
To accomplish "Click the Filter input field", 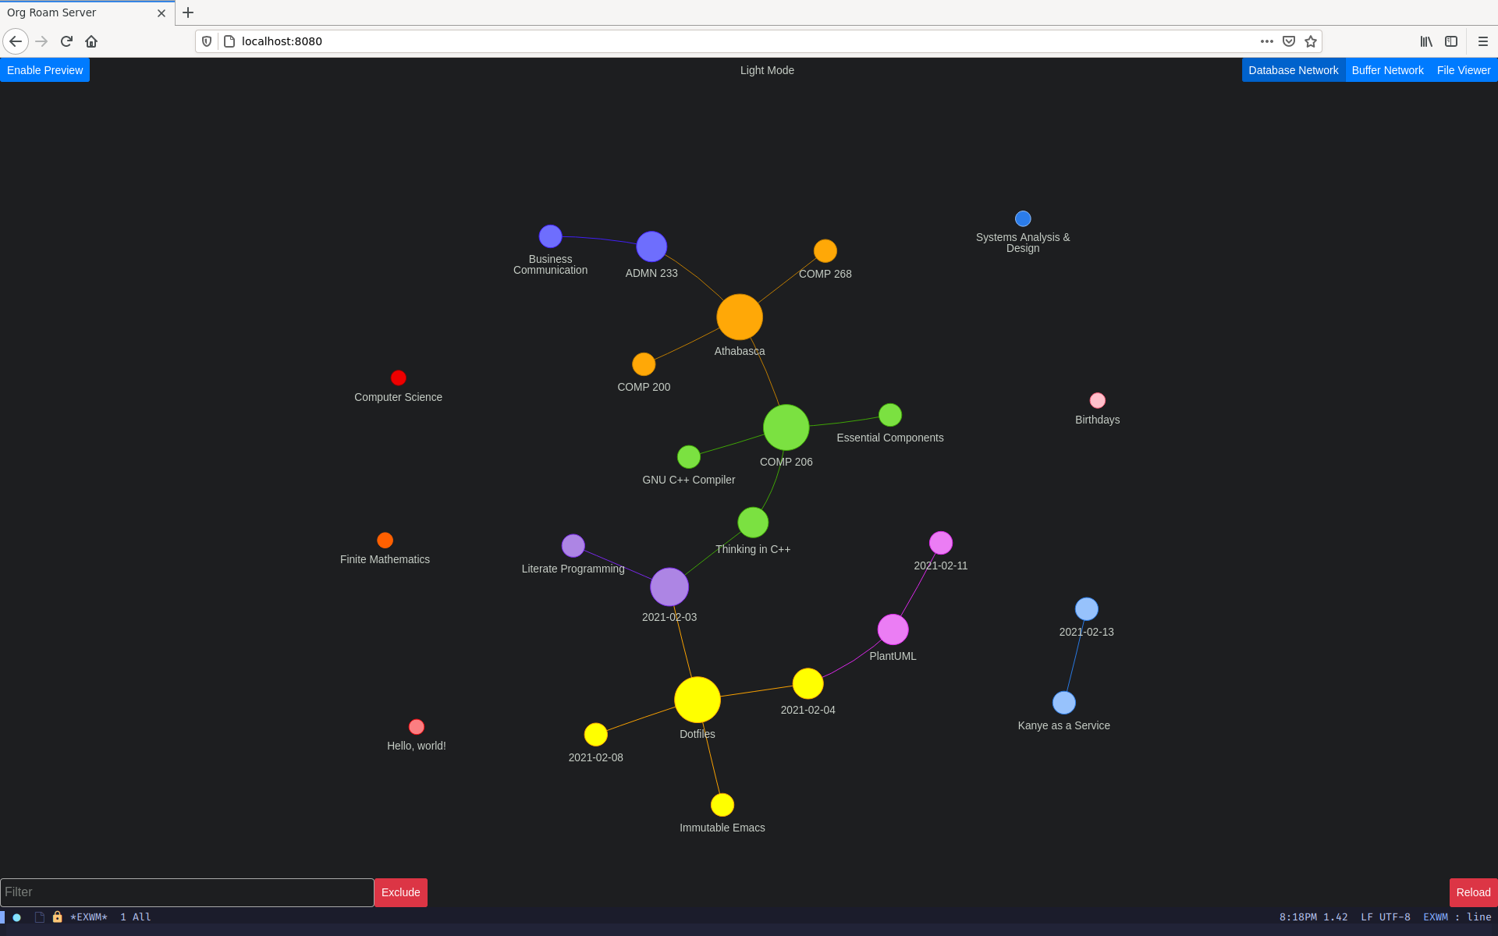I will pyautogui.click(x=186, y=892).
